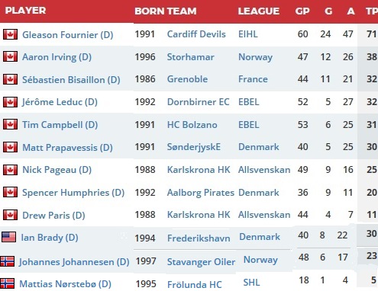Sort table by the PLAYER column header

[x=25, y=11]
